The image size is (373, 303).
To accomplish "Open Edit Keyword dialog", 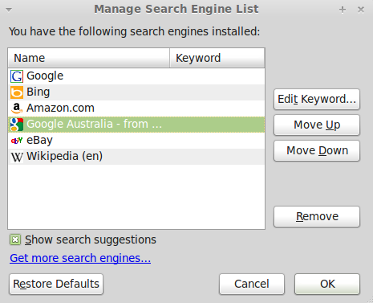I will tap(317, 100).
